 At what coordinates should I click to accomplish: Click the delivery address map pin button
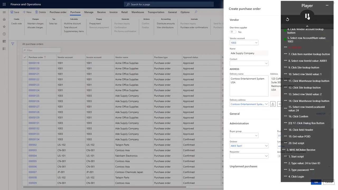pos(273,104)
